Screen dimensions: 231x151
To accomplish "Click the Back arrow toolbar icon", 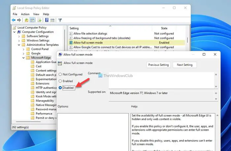I will pyautogui.click(x=14, y=20).
